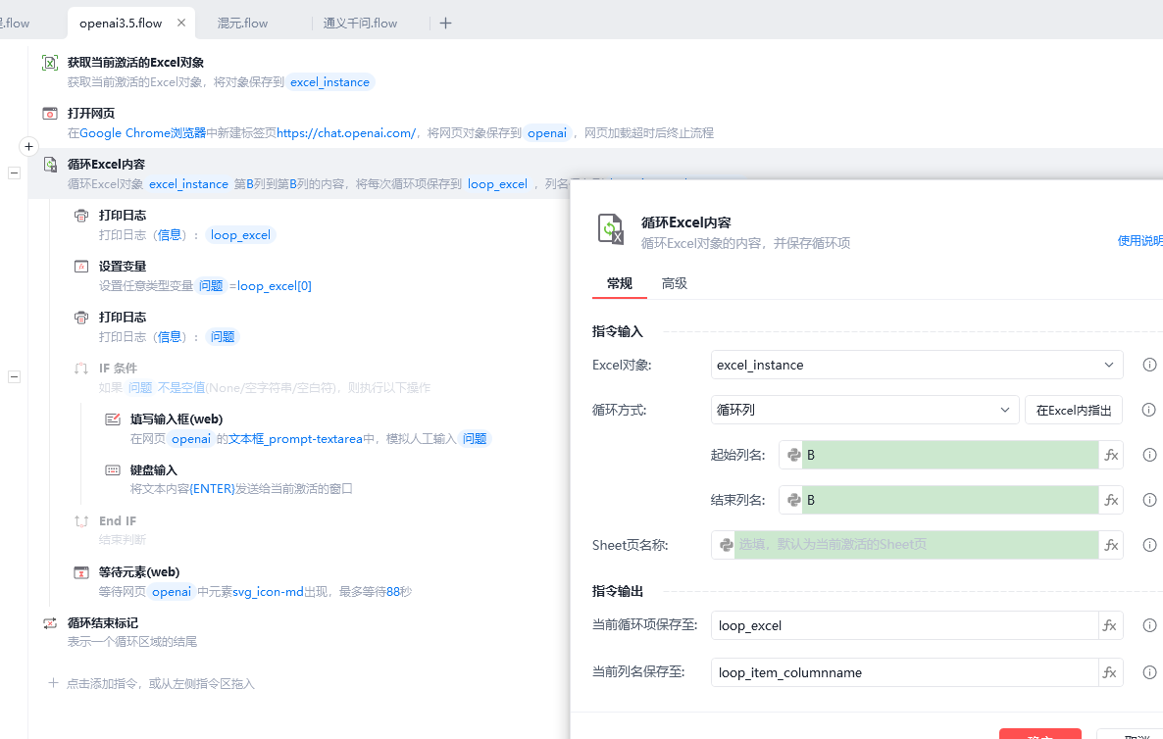Switch to the 混元.flow tab

242,23
